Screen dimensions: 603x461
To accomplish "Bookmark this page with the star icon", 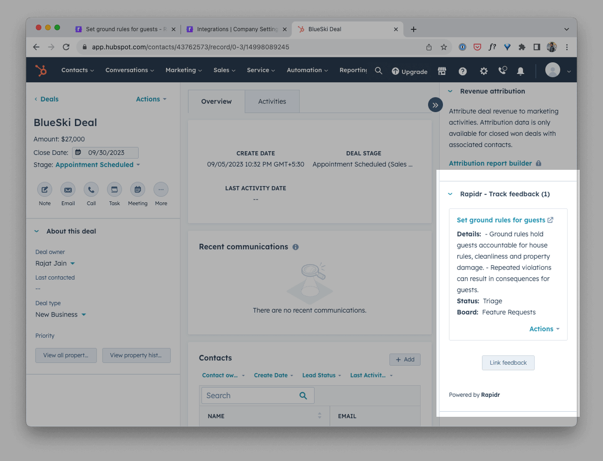I will [x=444, y=47].
